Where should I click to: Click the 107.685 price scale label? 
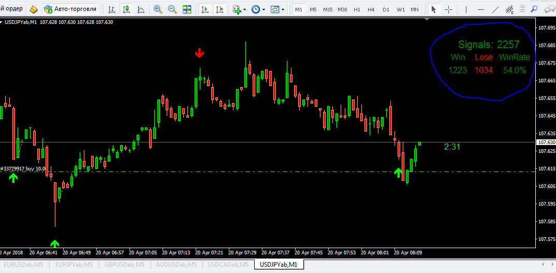(547, 46)
